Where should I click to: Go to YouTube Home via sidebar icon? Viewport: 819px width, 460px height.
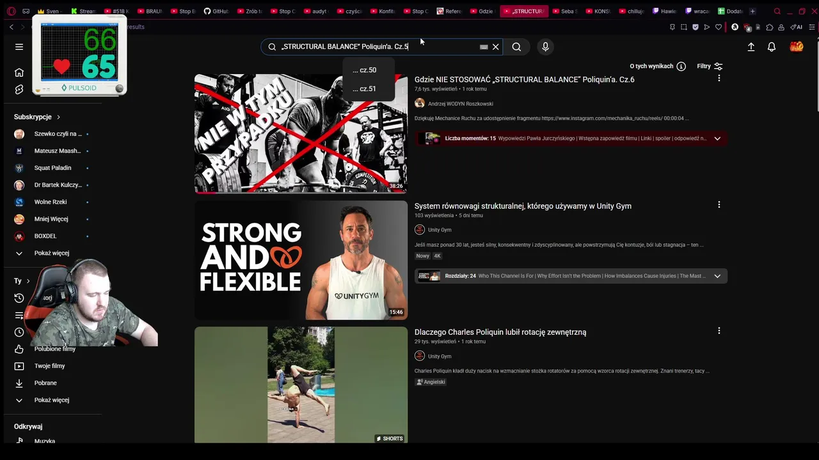(19, 72)
